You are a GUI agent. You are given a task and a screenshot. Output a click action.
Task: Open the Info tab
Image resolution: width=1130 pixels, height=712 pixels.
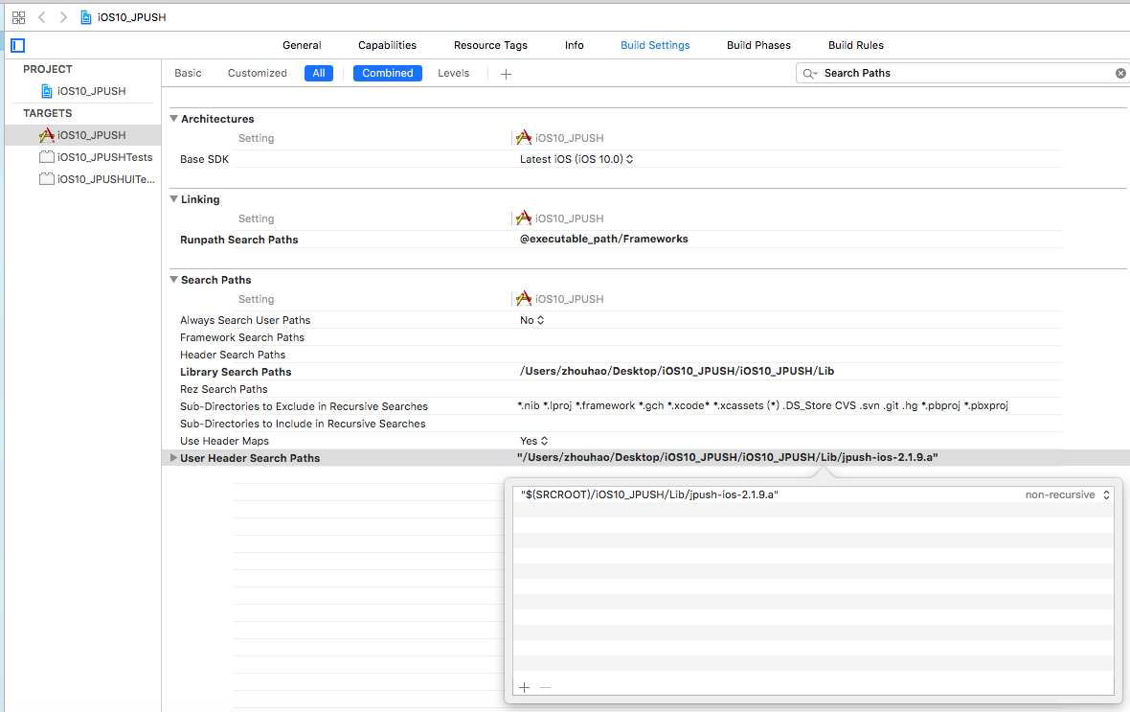point(575,45)
